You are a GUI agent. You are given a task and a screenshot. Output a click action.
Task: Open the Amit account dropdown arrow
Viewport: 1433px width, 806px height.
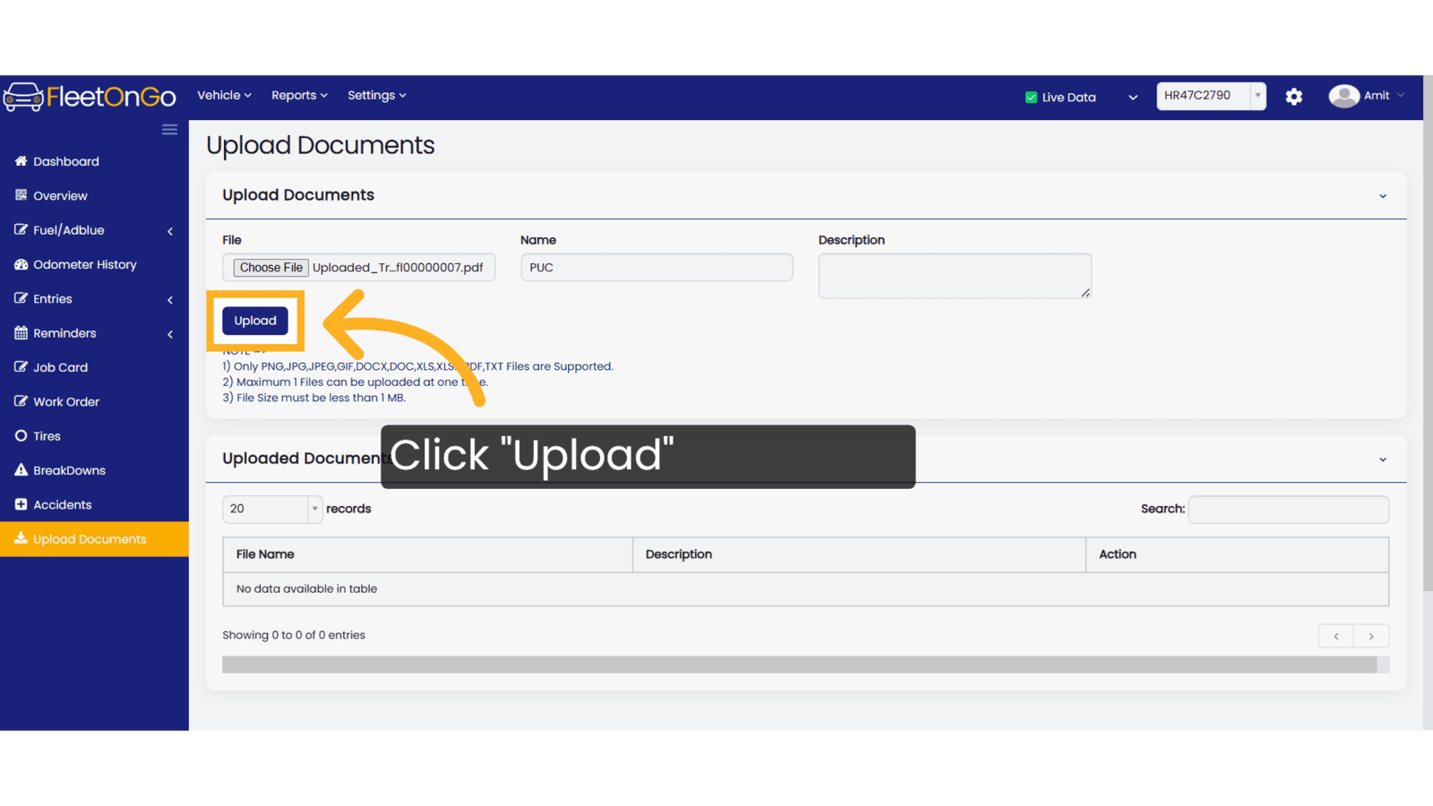pos(1401,96)
